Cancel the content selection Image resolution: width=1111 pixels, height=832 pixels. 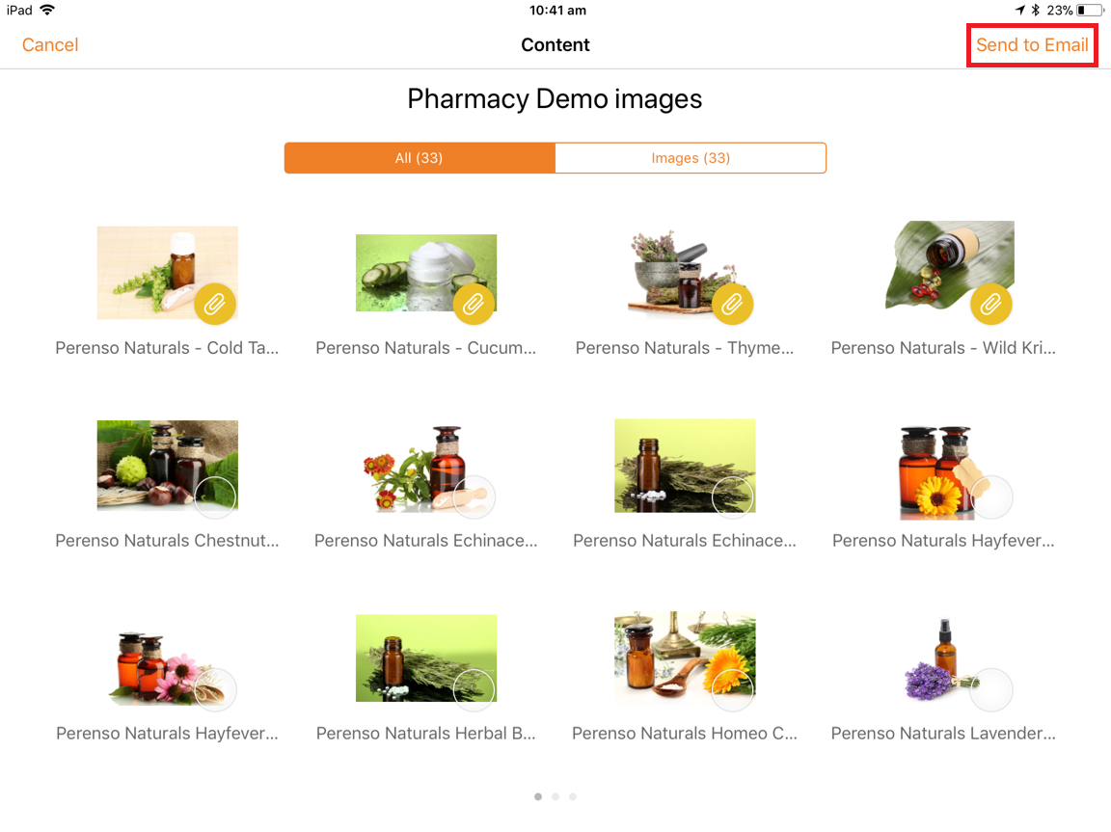[50, 45]
